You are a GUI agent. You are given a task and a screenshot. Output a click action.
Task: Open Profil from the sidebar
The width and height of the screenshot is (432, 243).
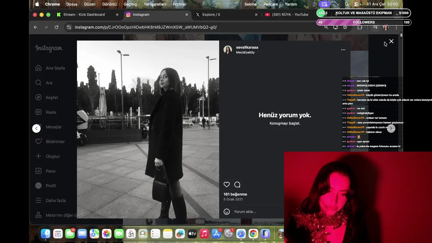[x=46, y=186]
